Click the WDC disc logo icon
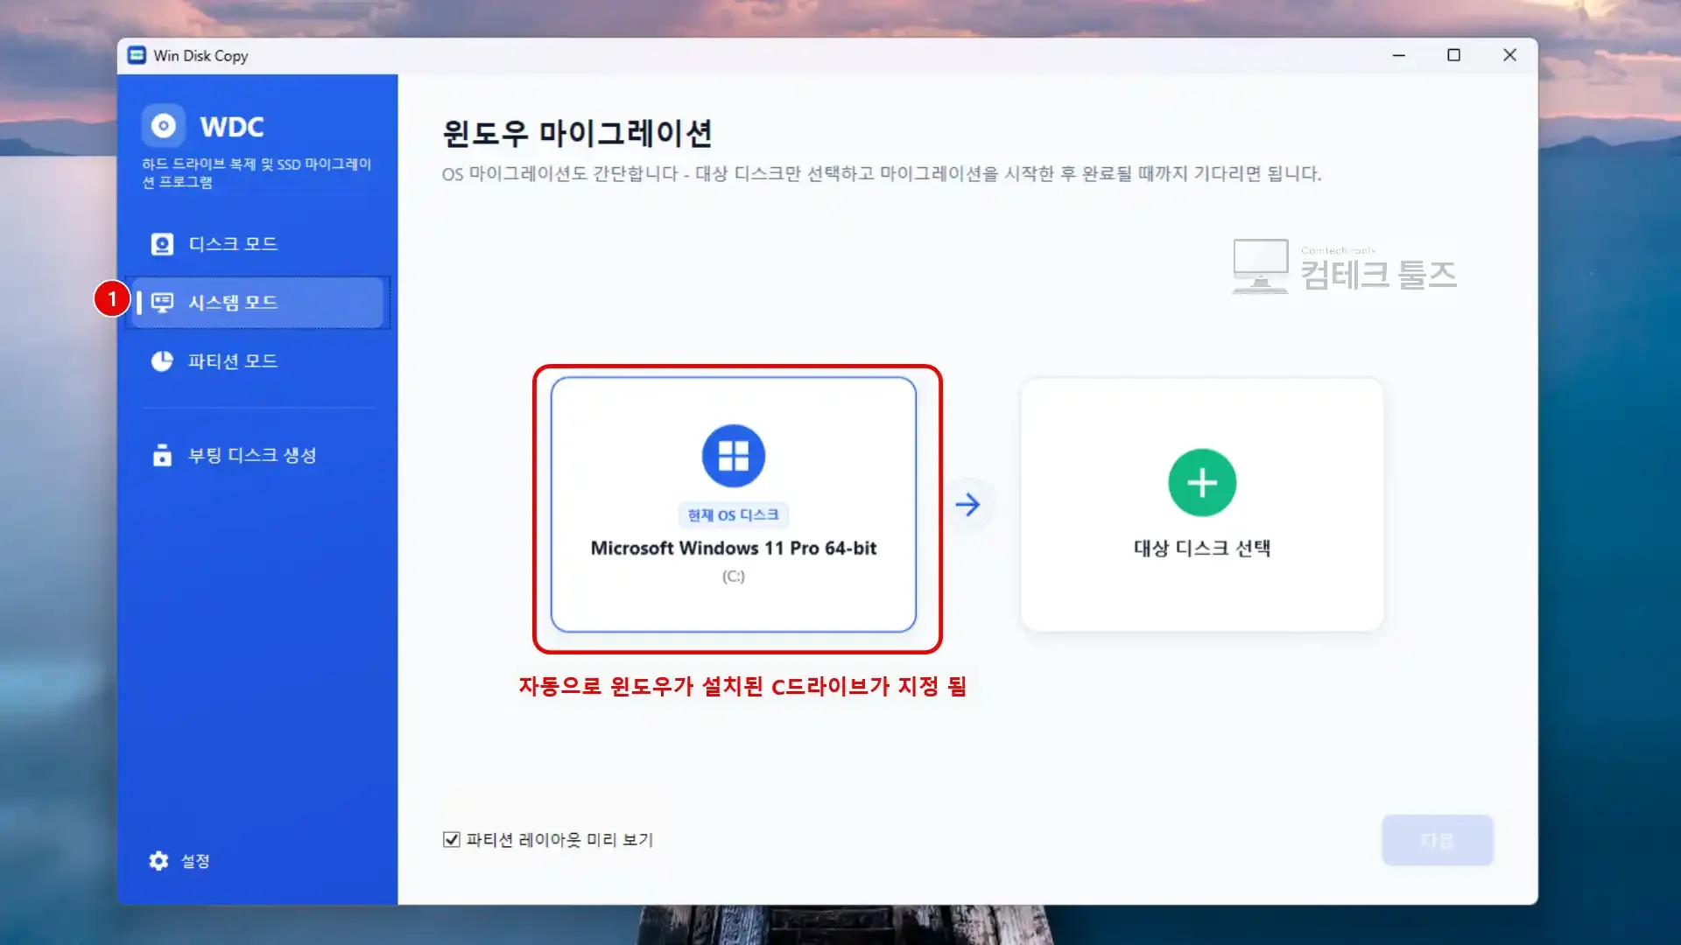 click(163, 126)
